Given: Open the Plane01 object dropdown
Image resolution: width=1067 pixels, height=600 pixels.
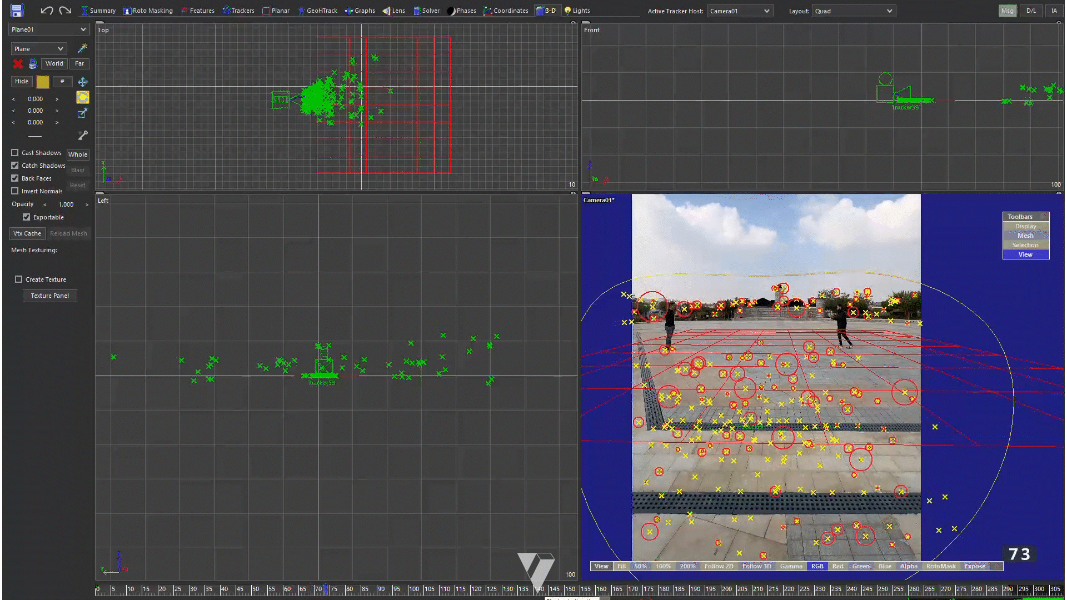Looking at the screenshot, I should (49, 29).
